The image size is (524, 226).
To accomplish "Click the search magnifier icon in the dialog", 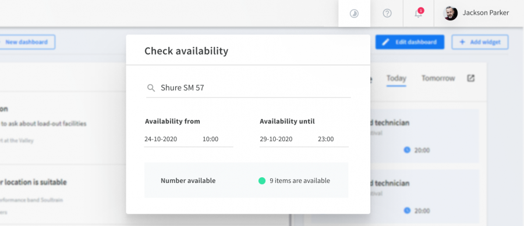I will (x=151, y=88).
